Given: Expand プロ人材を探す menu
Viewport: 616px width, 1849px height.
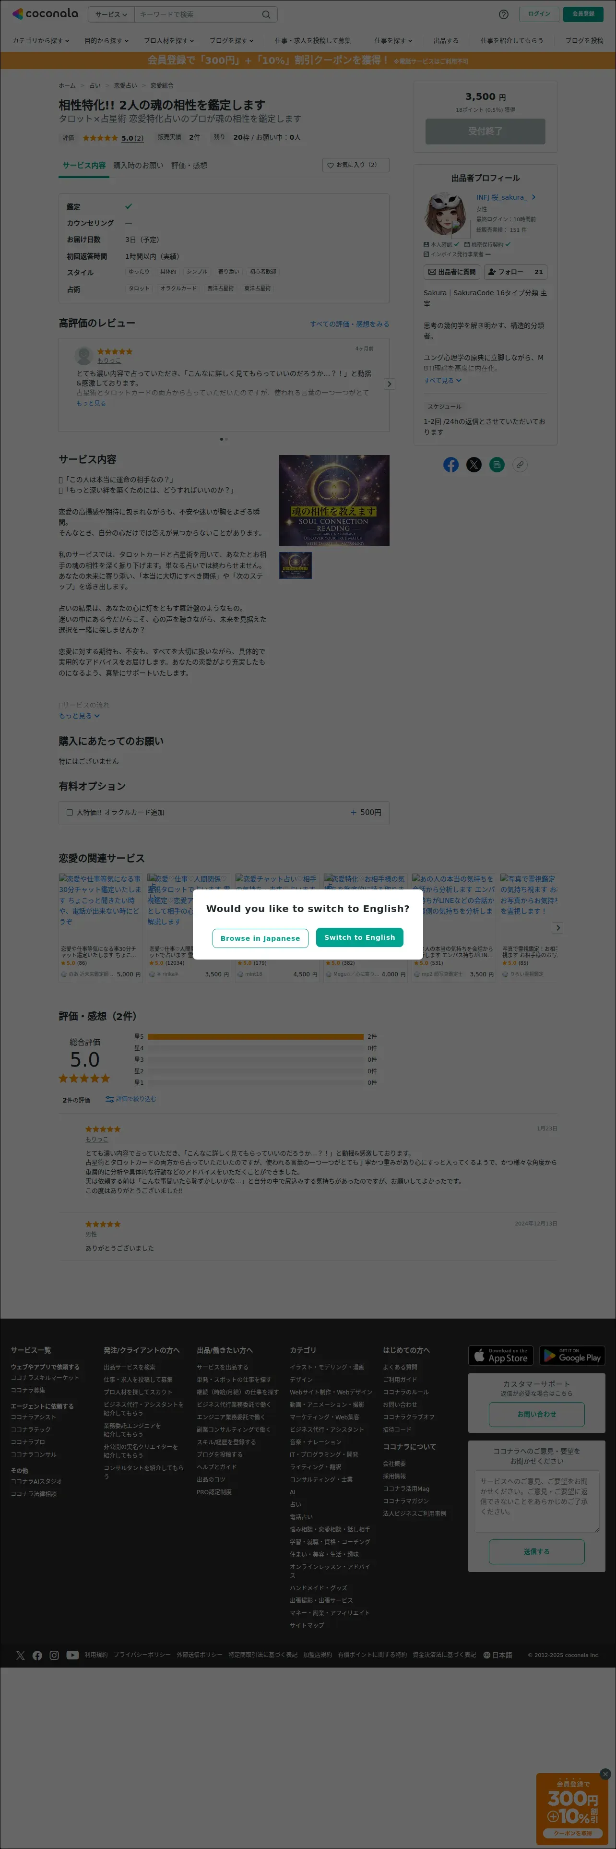Looking at the screenshot, I should [169, 41].
